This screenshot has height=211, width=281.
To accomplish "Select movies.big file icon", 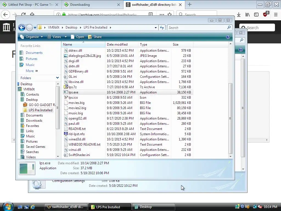I will click(x=66, y=103).
